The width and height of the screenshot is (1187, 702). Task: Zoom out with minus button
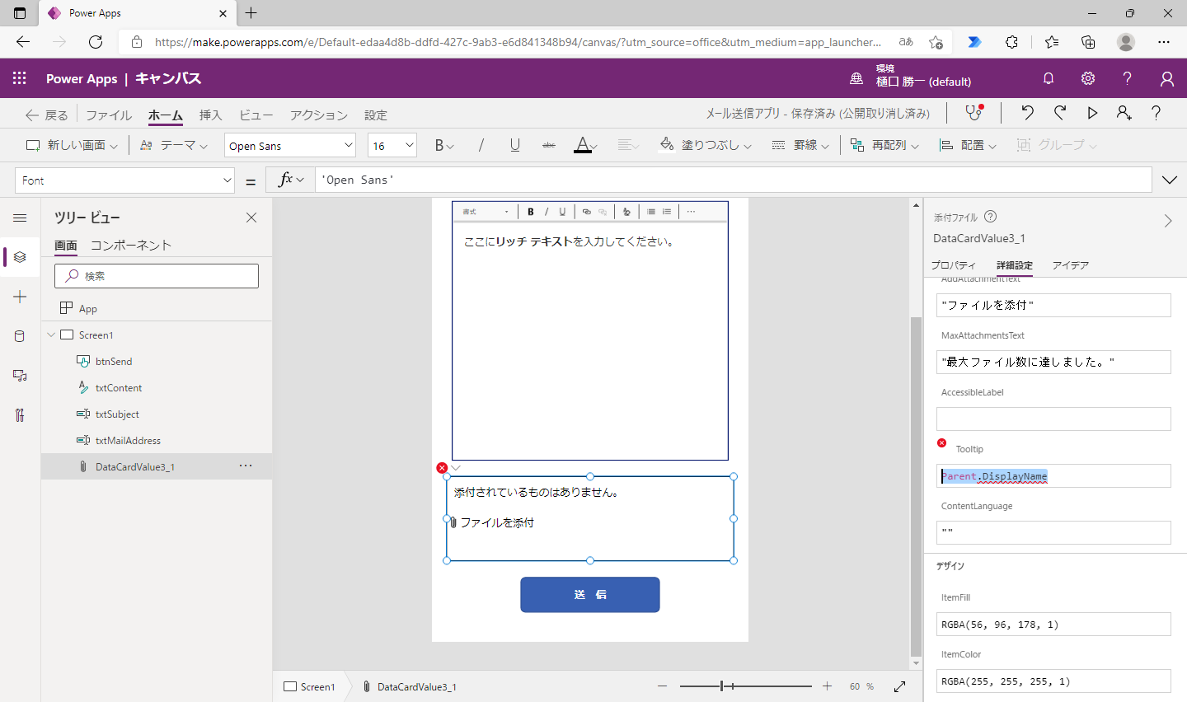click(x=662, y=686)
